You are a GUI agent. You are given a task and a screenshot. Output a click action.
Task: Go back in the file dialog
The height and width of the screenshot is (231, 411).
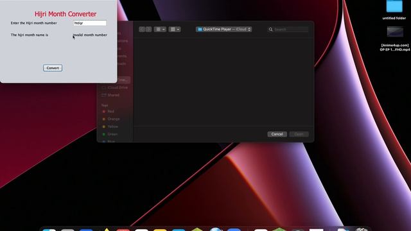click(142, 30)
